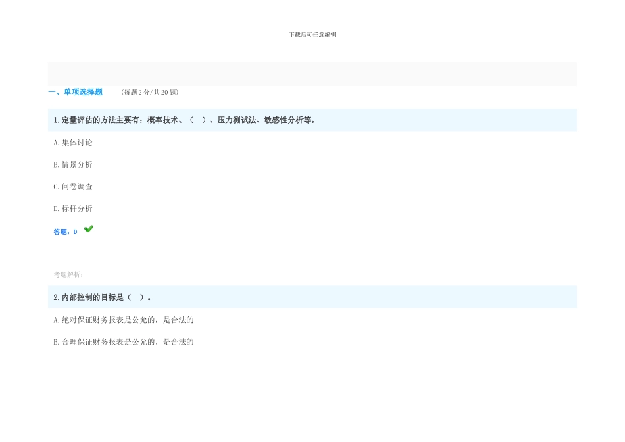
Task: Click the green checkmark beside answer D
Action: [89, 229]
